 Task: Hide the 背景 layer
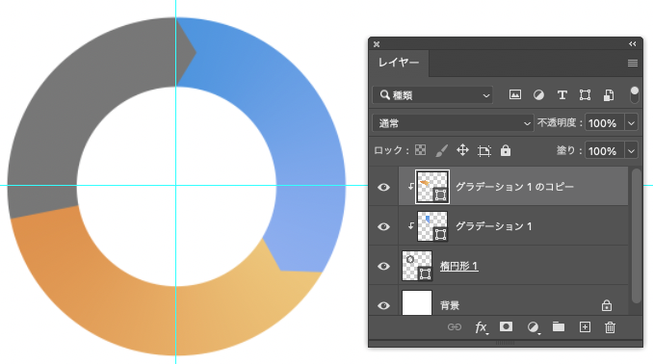pos(383,305)
